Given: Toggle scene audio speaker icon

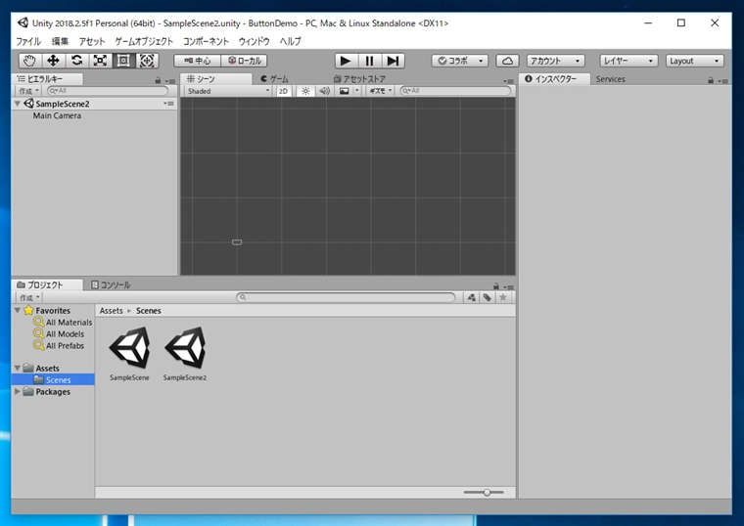Looking at the screenshot, I should pos(325,91).
